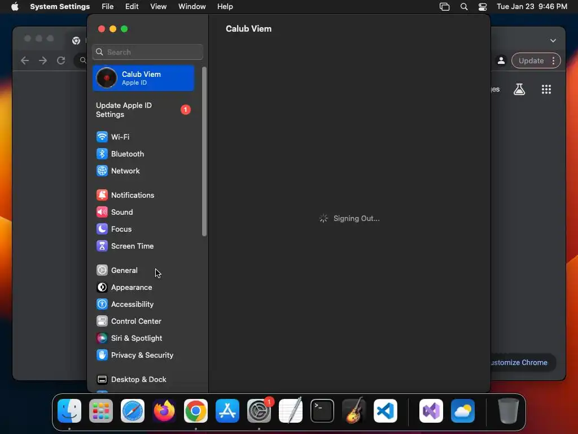
Task: Open App Store from the Dock
Action: click(227, 411)
